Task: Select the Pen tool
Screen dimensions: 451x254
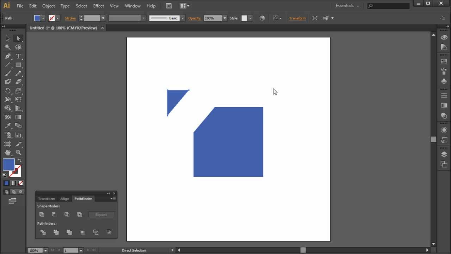Action: (8, 56)
